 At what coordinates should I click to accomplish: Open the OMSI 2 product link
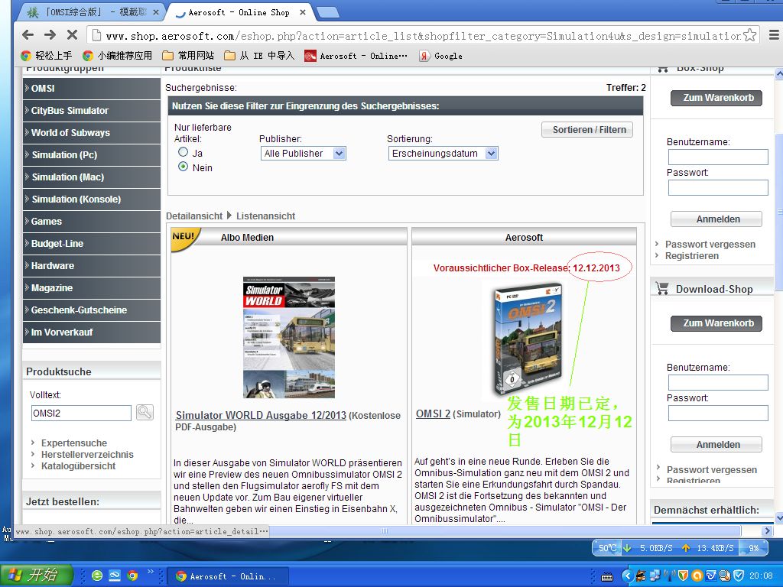(x=433, y=413)
